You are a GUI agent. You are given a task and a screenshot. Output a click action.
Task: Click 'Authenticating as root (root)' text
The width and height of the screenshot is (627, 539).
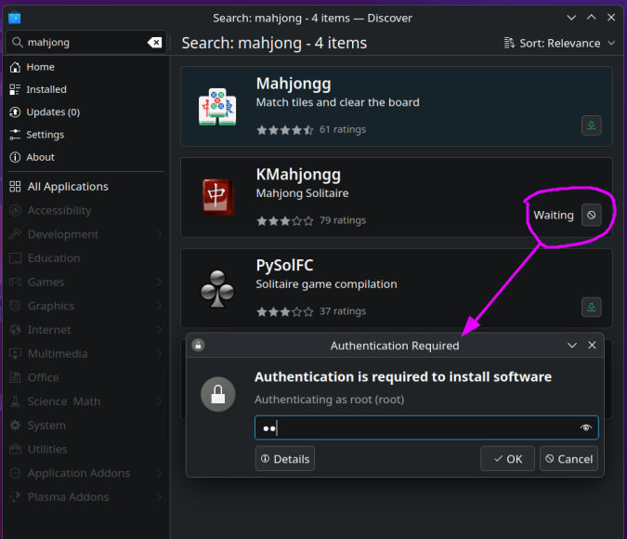[x=329, y=400]
